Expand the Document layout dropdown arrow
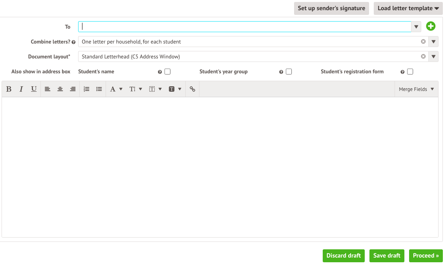 (x=433, y=56)
